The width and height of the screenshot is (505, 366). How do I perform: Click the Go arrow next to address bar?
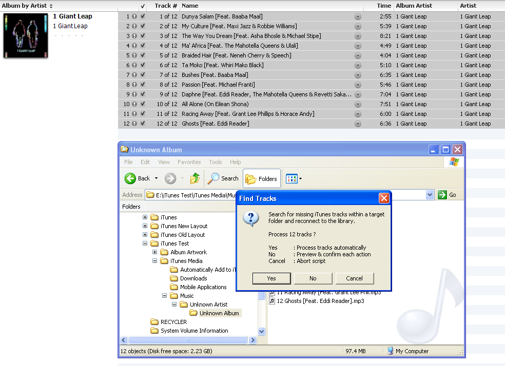442,195
